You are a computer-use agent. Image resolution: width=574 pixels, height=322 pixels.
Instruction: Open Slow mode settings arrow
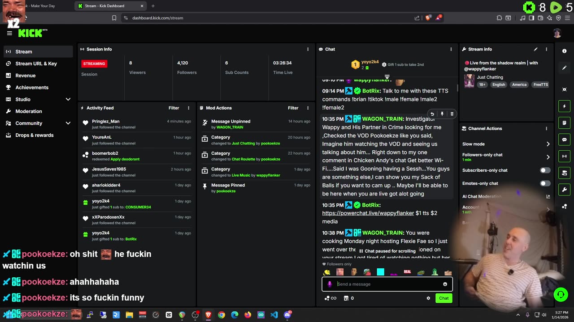click(548, 144)
